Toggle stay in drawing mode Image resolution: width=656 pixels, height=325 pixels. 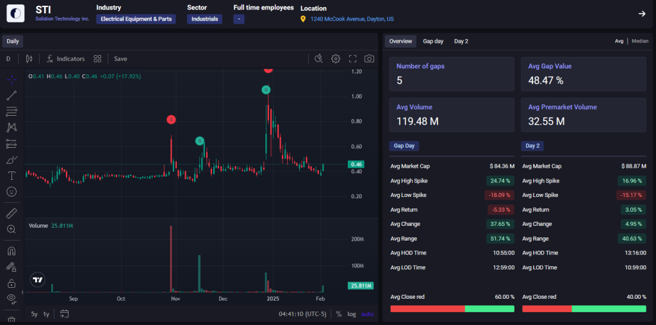pyautogui.click(x=12, y=267)
